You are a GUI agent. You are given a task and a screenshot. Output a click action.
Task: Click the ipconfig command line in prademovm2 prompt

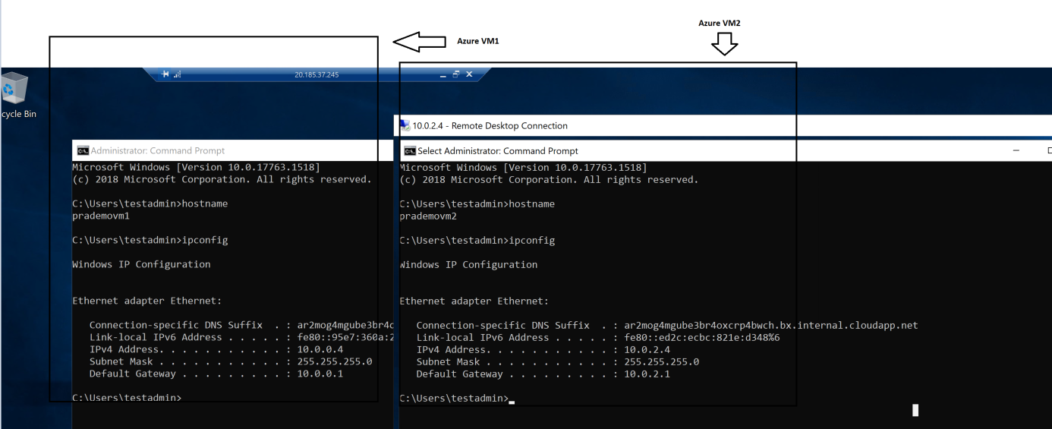[x=477, y=240]
